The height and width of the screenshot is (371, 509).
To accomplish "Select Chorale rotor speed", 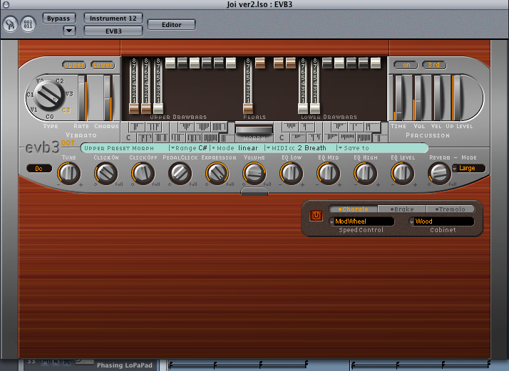I will point(353,209).
